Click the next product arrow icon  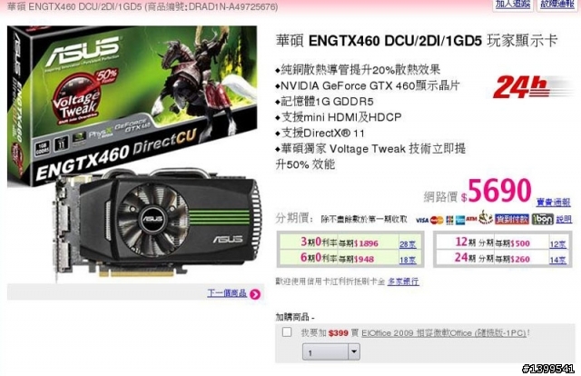(255, 294)
